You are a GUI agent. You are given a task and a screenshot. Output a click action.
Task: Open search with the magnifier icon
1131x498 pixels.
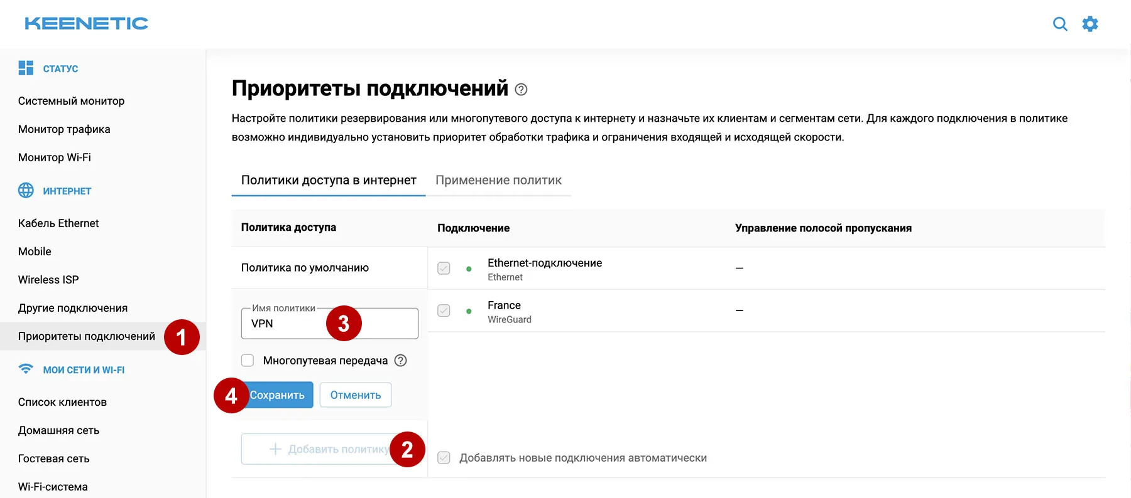pos(1060,24)
